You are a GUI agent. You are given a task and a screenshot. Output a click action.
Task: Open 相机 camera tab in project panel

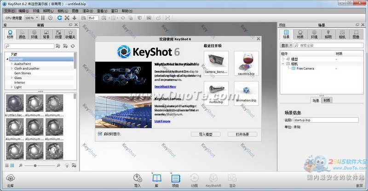click(x=342, y=35)
